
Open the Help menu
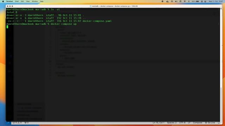pos(41,1)
